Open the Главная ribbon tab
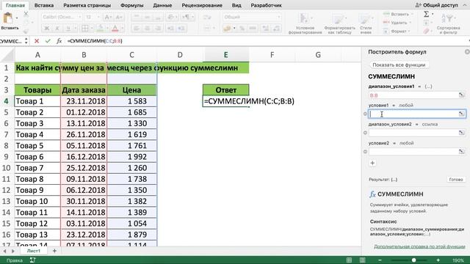This screenshot has height=264, width=470. (x=15, y=5)
